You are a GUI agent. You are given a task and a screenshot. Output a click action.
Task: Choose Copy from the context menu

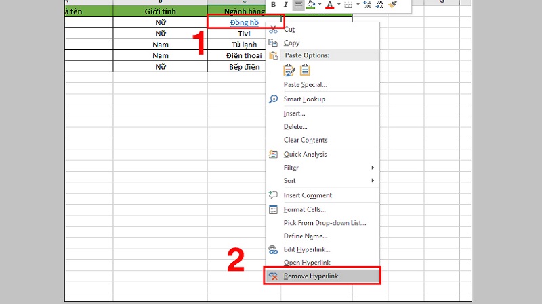point(291,43)
